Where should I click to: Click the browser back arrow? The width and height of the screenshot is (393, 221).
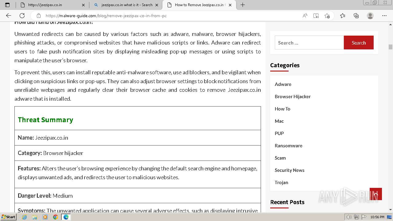[x=9, y=16]
